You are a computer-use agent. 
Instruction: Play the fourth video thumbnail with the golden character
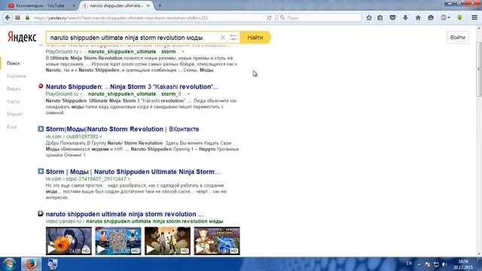tap(217, 241)
